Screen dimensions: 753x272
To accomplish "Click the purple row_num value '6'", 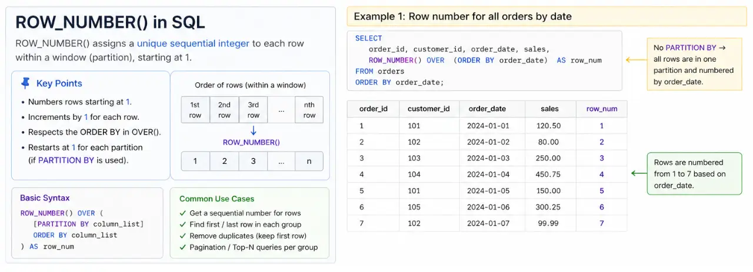I will 602,207.
